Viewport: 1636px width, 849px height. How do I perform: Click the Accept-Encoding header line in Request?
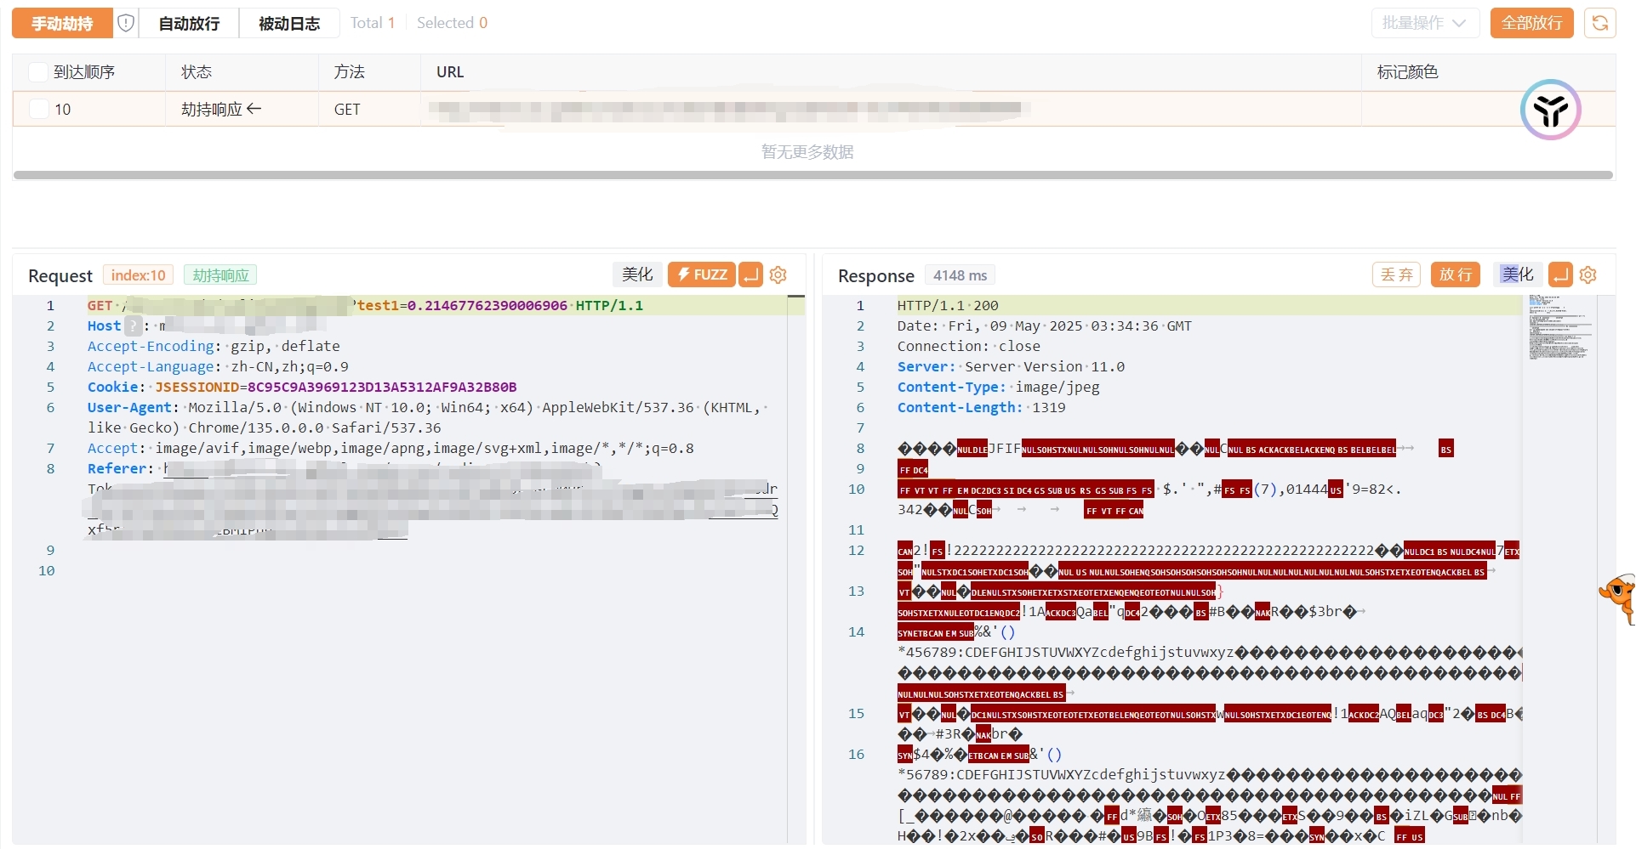[x=214, y=346]
